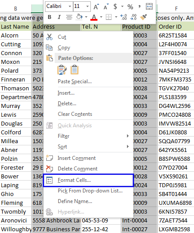Screen dimensions: 194x233
Task: Select cell with Willoughby
Action: tap(15, 229)
